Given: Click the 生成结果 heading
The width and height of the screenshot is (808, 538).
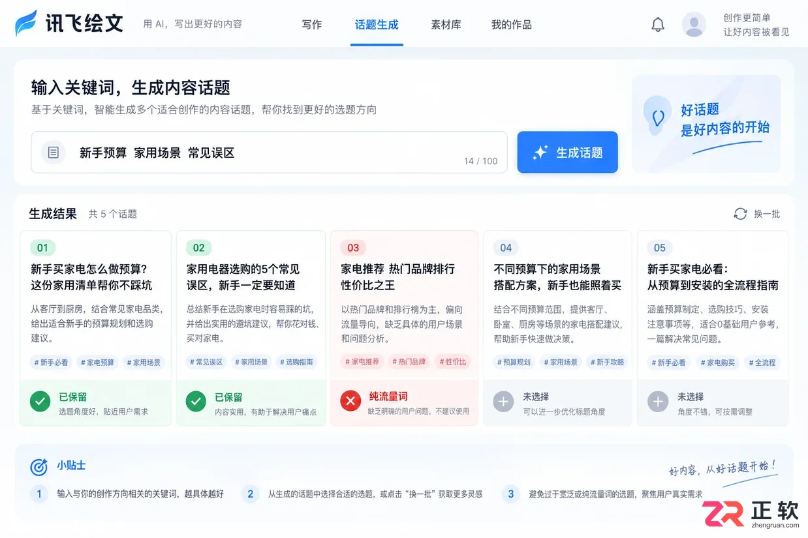Looking at the screenshot, I should click(53, 214).
